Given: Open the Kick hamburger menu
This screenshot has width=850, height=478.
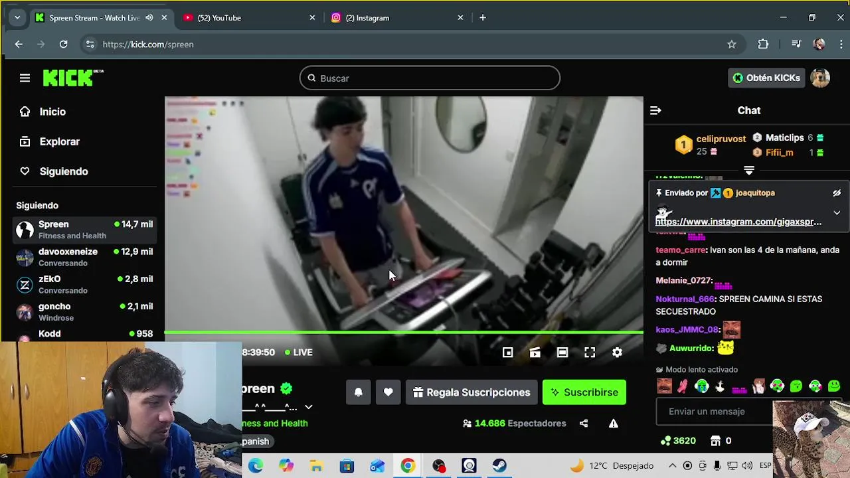Looking at the screenshot, I should [25, 78].
